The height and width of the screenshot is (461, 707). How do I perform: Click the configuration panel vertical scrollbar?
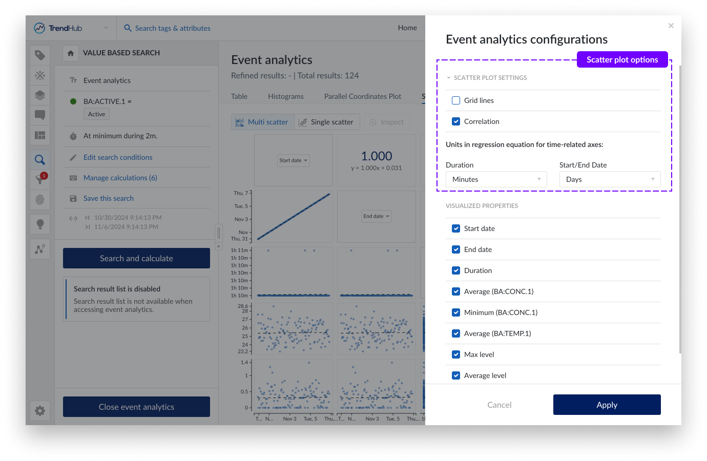click(680, 205)
